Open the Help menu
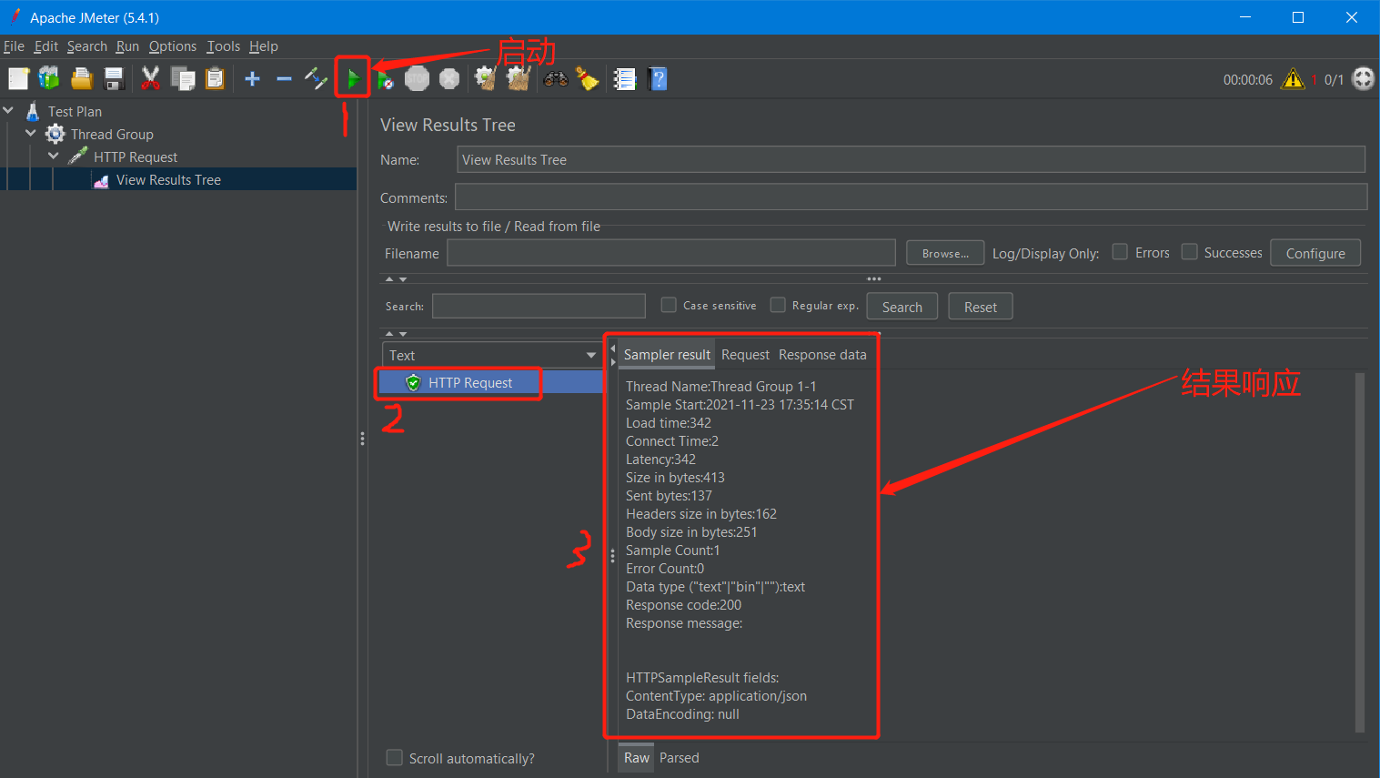 coord(264,46)
